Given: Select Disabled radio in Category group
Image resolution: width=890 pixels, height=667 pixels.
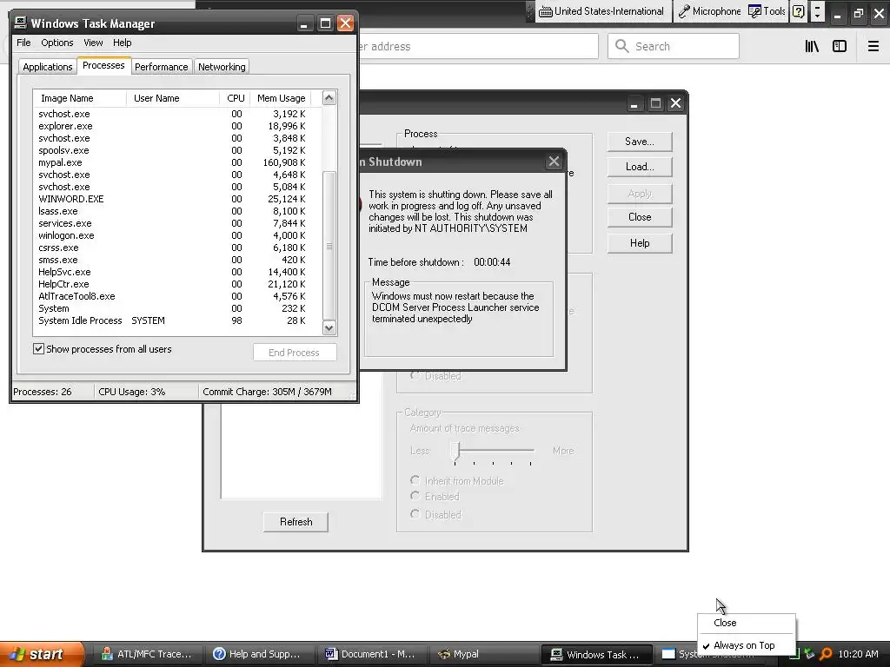Looking at the screenshot, I should pyautogui.click(x=415, y=514).
